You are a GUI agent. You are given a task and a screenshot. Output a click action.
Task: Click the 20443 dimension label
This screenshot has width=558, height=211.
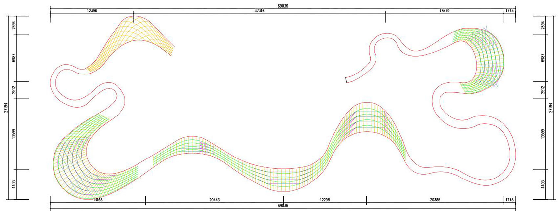tap(214, 200)
